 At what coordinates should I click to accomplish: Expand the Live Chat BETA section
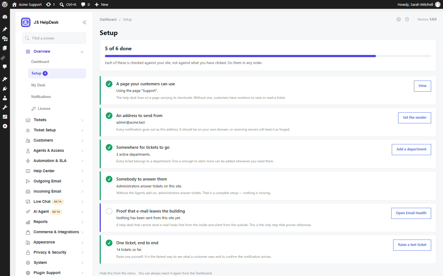pyautogui.click(x=54, y=202)
